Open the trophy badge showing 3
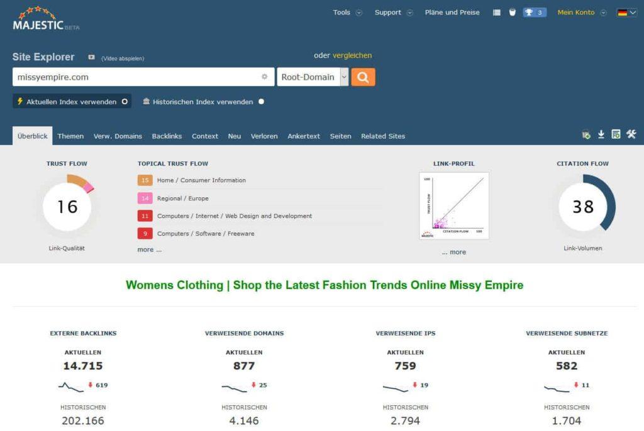Viewport: 644px width, 431px height. (535, 13)
